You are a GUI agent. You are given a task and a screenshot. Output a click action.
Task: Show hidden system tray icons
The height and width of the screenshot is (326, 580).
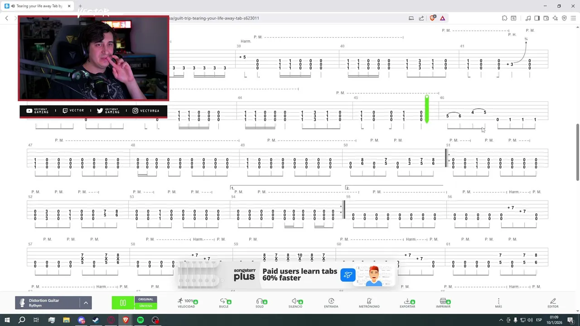tap(501, 320)
